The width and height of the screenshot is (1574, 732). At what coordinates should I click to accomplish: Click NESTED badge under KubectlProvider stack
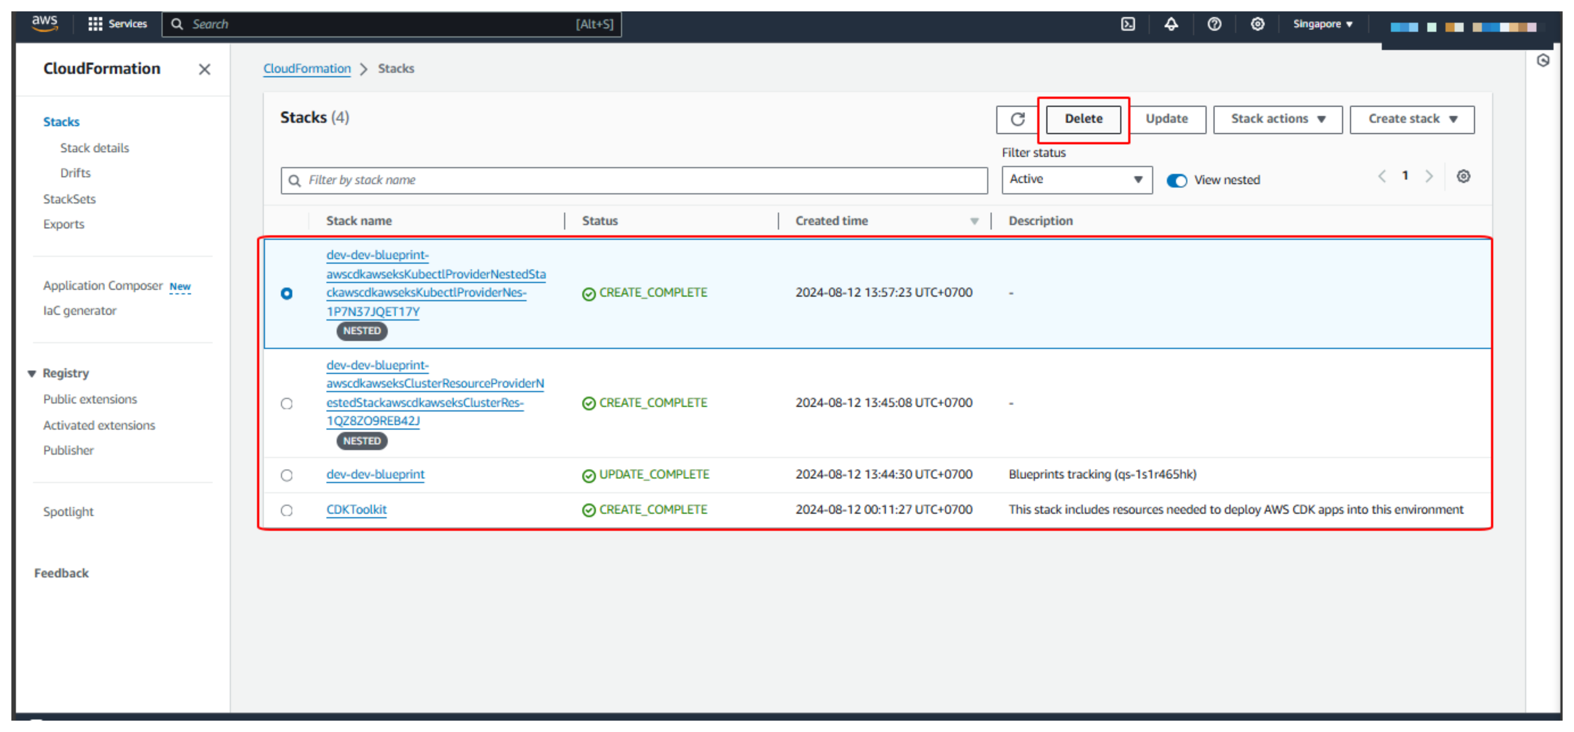pyautogui.click(x=362, y=331)
